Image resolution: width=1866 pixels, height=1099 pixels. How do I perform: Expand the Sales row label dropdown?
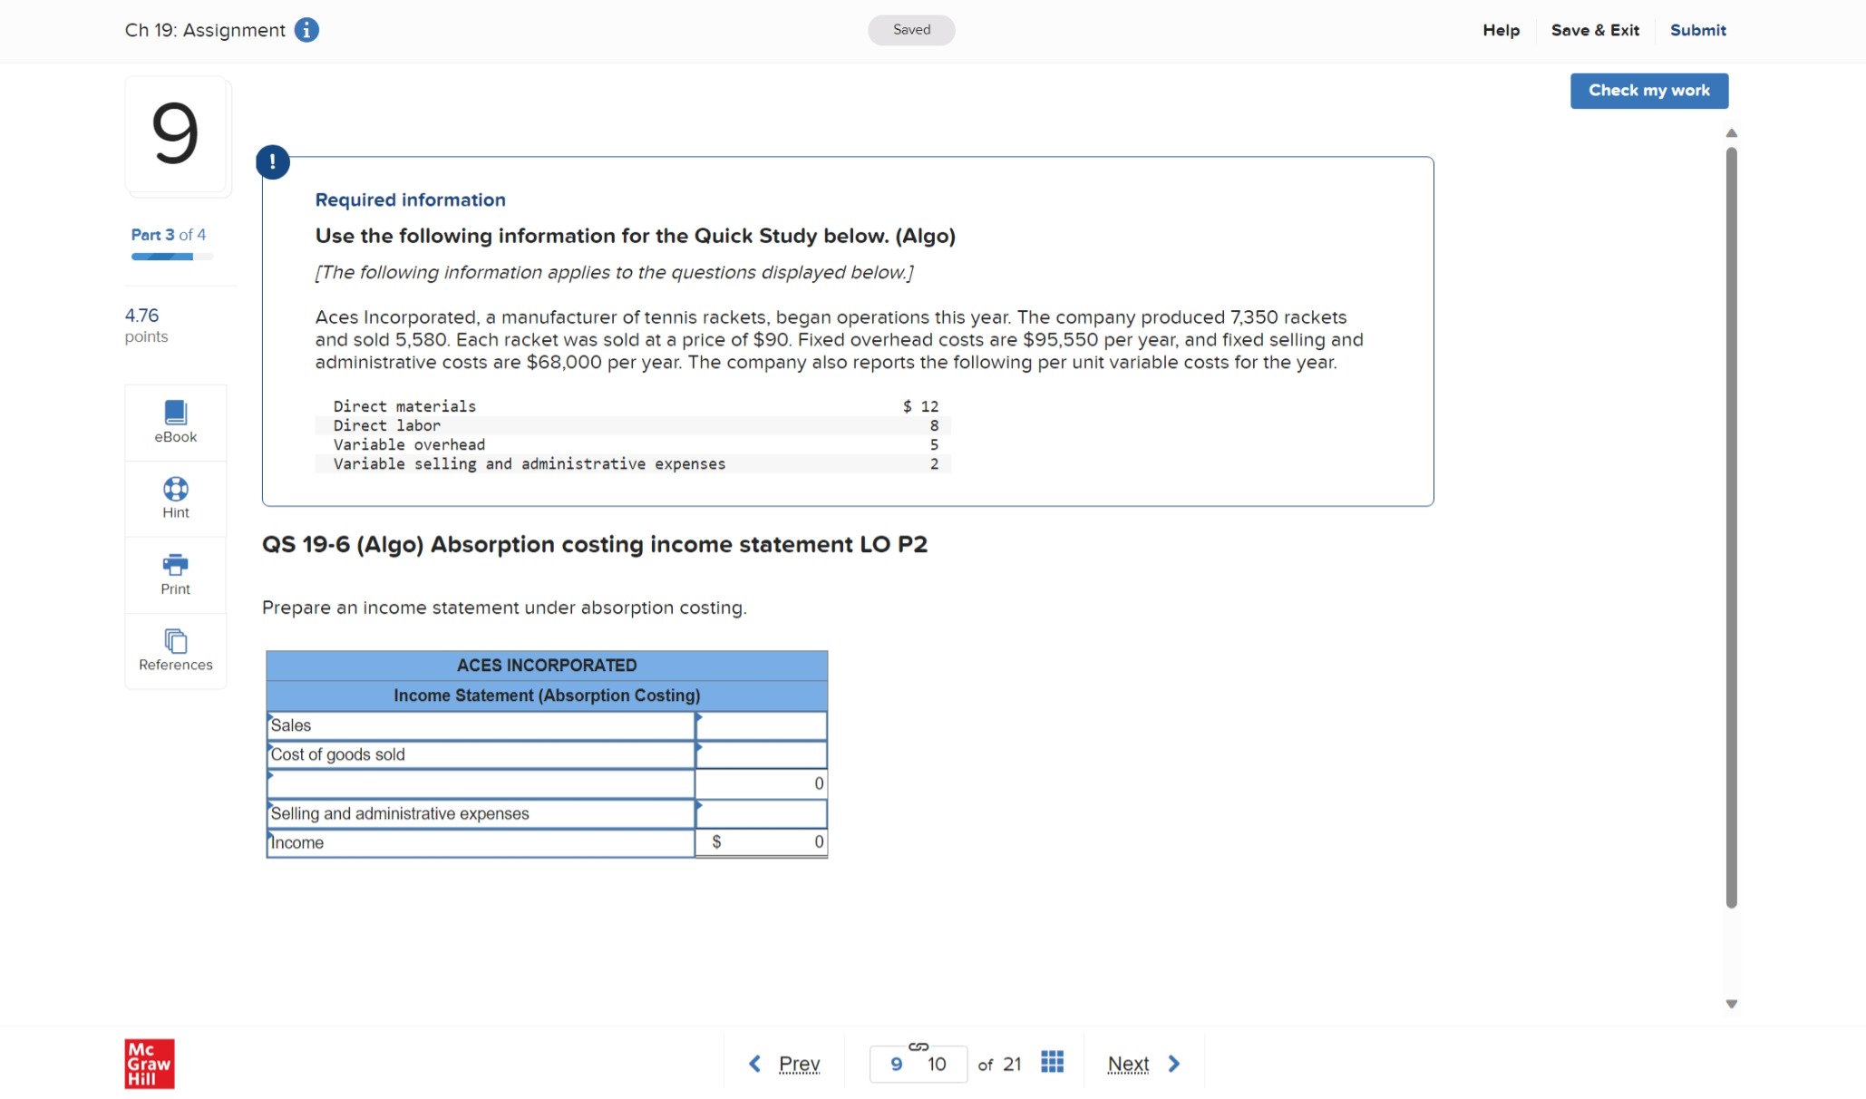point(481,725)
